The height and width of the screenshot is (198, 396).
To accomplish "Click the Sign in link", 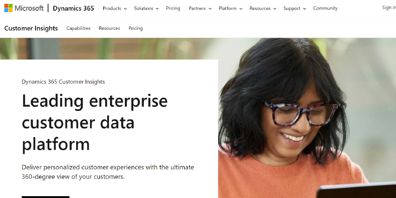I will 389,8.
